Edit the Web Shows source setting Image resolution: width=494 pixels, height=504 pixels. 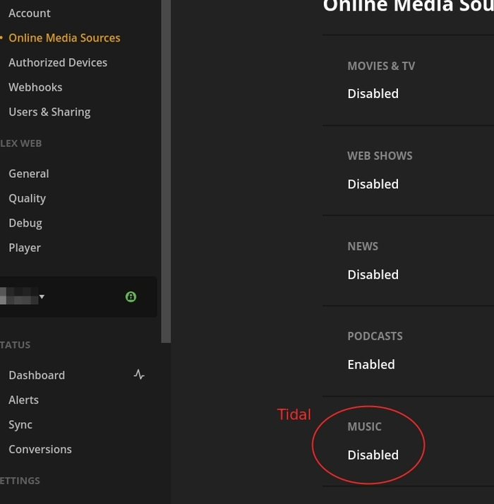(373, 184)
